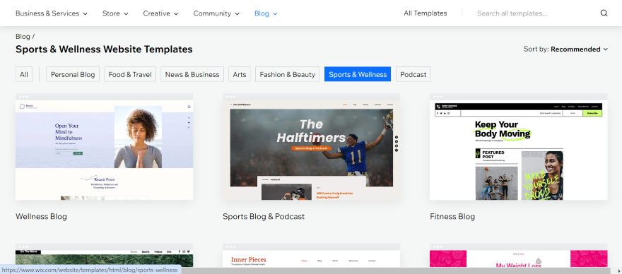This screenshot has width=622, height=274.
Task: Choose the Arts filter
Action: click(240, 74)
